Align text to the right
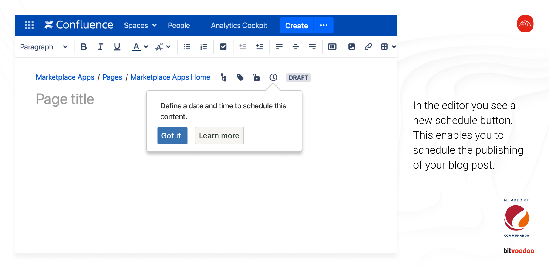The width and height of the screenshot is (549, 268). pyautogui.click(x=312, y=47)
